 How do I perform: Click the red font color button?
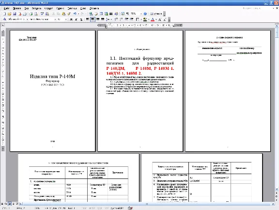(x=153, y=19)
